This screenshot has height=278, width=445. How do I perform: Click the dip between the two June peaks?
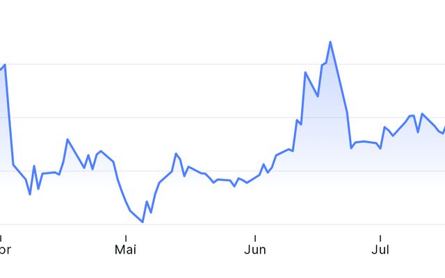[x=318, y=97]
